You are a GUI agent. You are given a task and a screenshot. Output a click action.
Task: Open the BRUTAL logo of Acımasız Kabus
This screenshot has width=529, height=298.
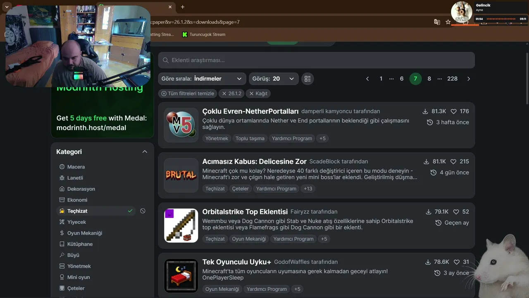click(181, 175)
